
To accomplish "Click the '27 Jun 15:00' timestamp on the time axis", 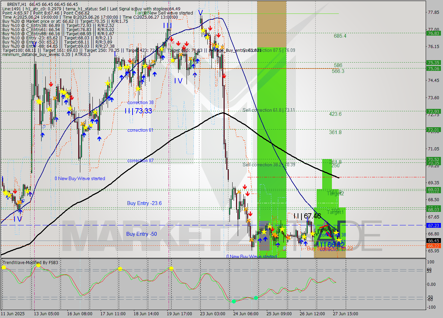I will [x=346, y=314].
